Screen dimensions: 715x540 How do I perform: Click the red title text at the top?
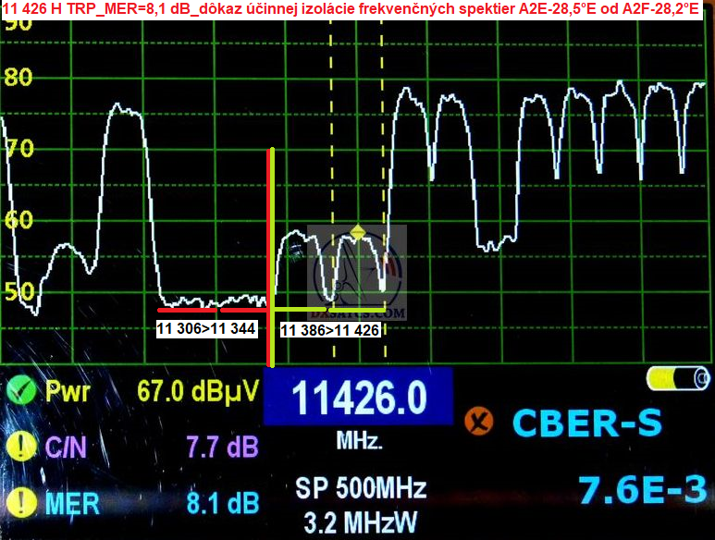(357, 9)
